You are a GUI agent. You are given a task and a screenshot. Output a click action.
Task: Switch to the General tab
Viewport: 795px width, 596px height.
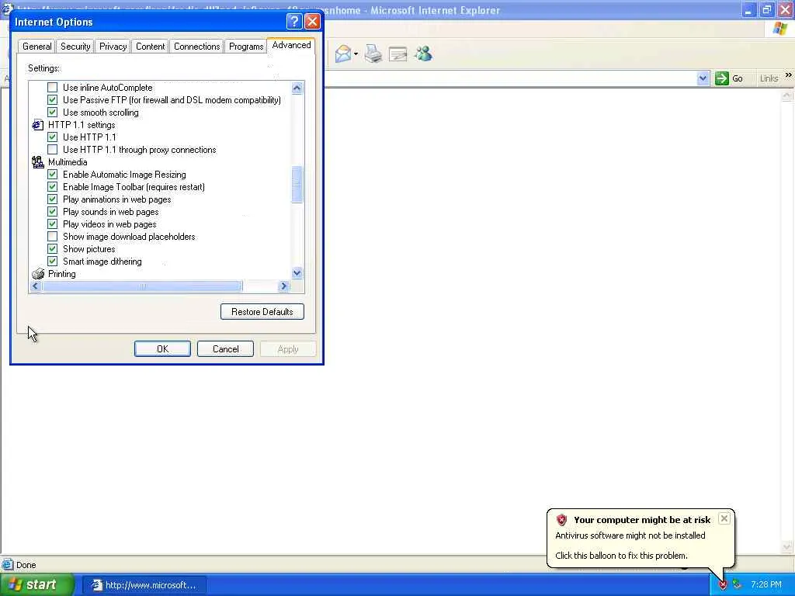point(37,46)
